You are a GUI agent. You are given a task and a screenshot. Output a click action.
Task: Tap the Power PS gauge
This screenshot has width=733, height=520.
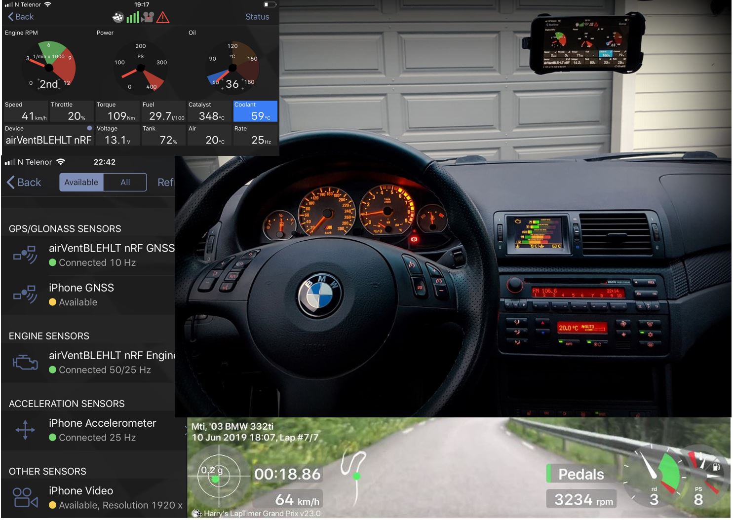tap(141, 68)
